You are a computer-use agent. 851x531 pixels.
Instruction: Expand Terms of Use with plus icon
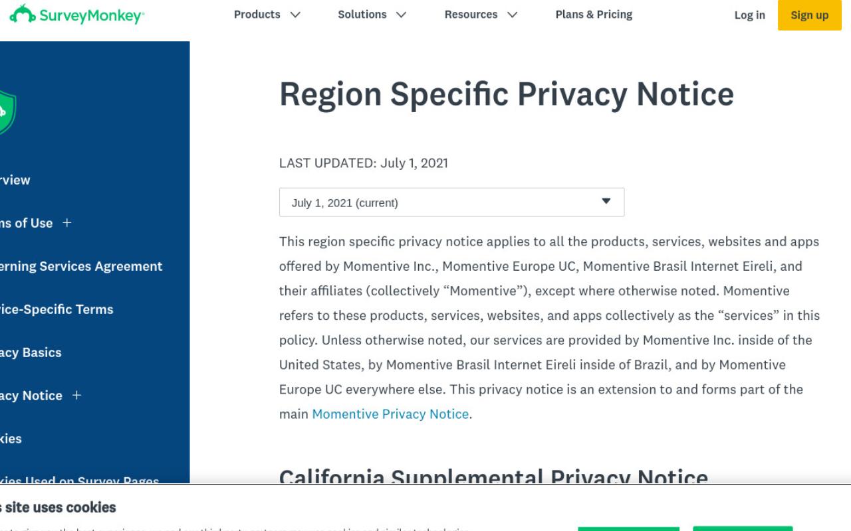pyautogui.click(x=66, y=223)
